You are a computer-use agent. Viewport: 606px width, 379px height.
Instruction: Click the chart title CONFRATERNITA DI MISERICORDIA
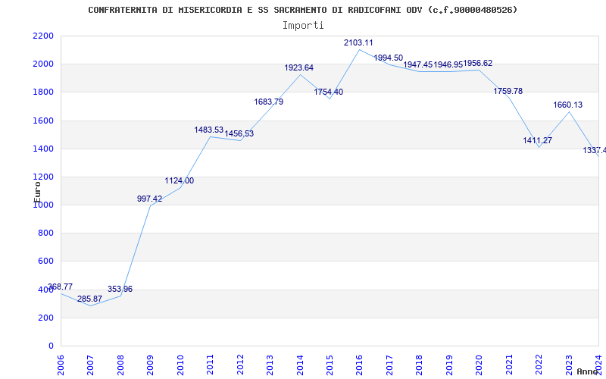tap(302, 10)
